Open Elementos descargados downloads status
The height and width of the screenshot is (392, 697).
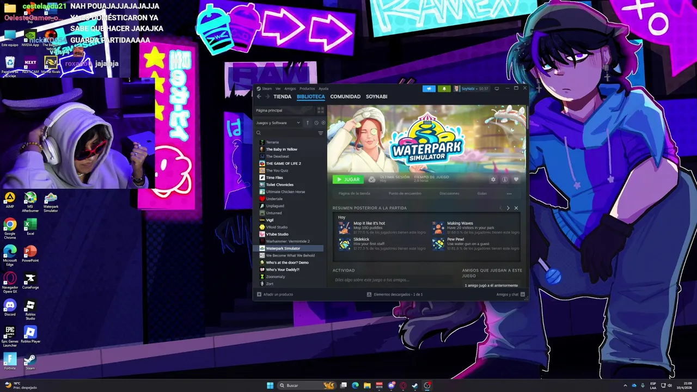point(395,295)
